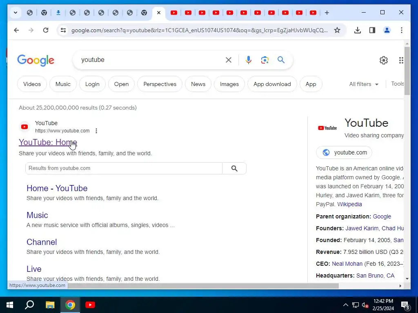Open the Wikipedia link in knowledge panel
418x313 pixels.
(349, 204)
